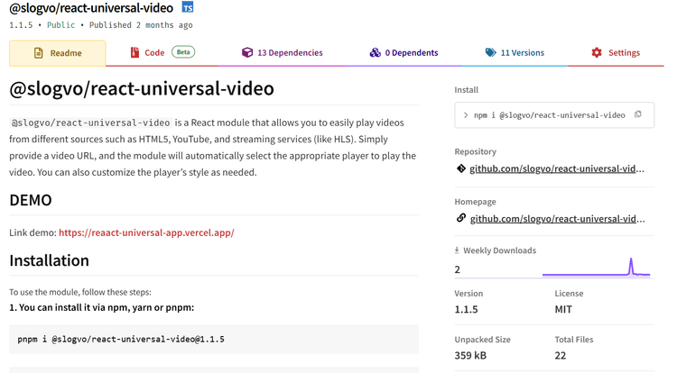677x373 pixels.
Task: Click the DEMO heading
Action: click(x=31, y=200)
